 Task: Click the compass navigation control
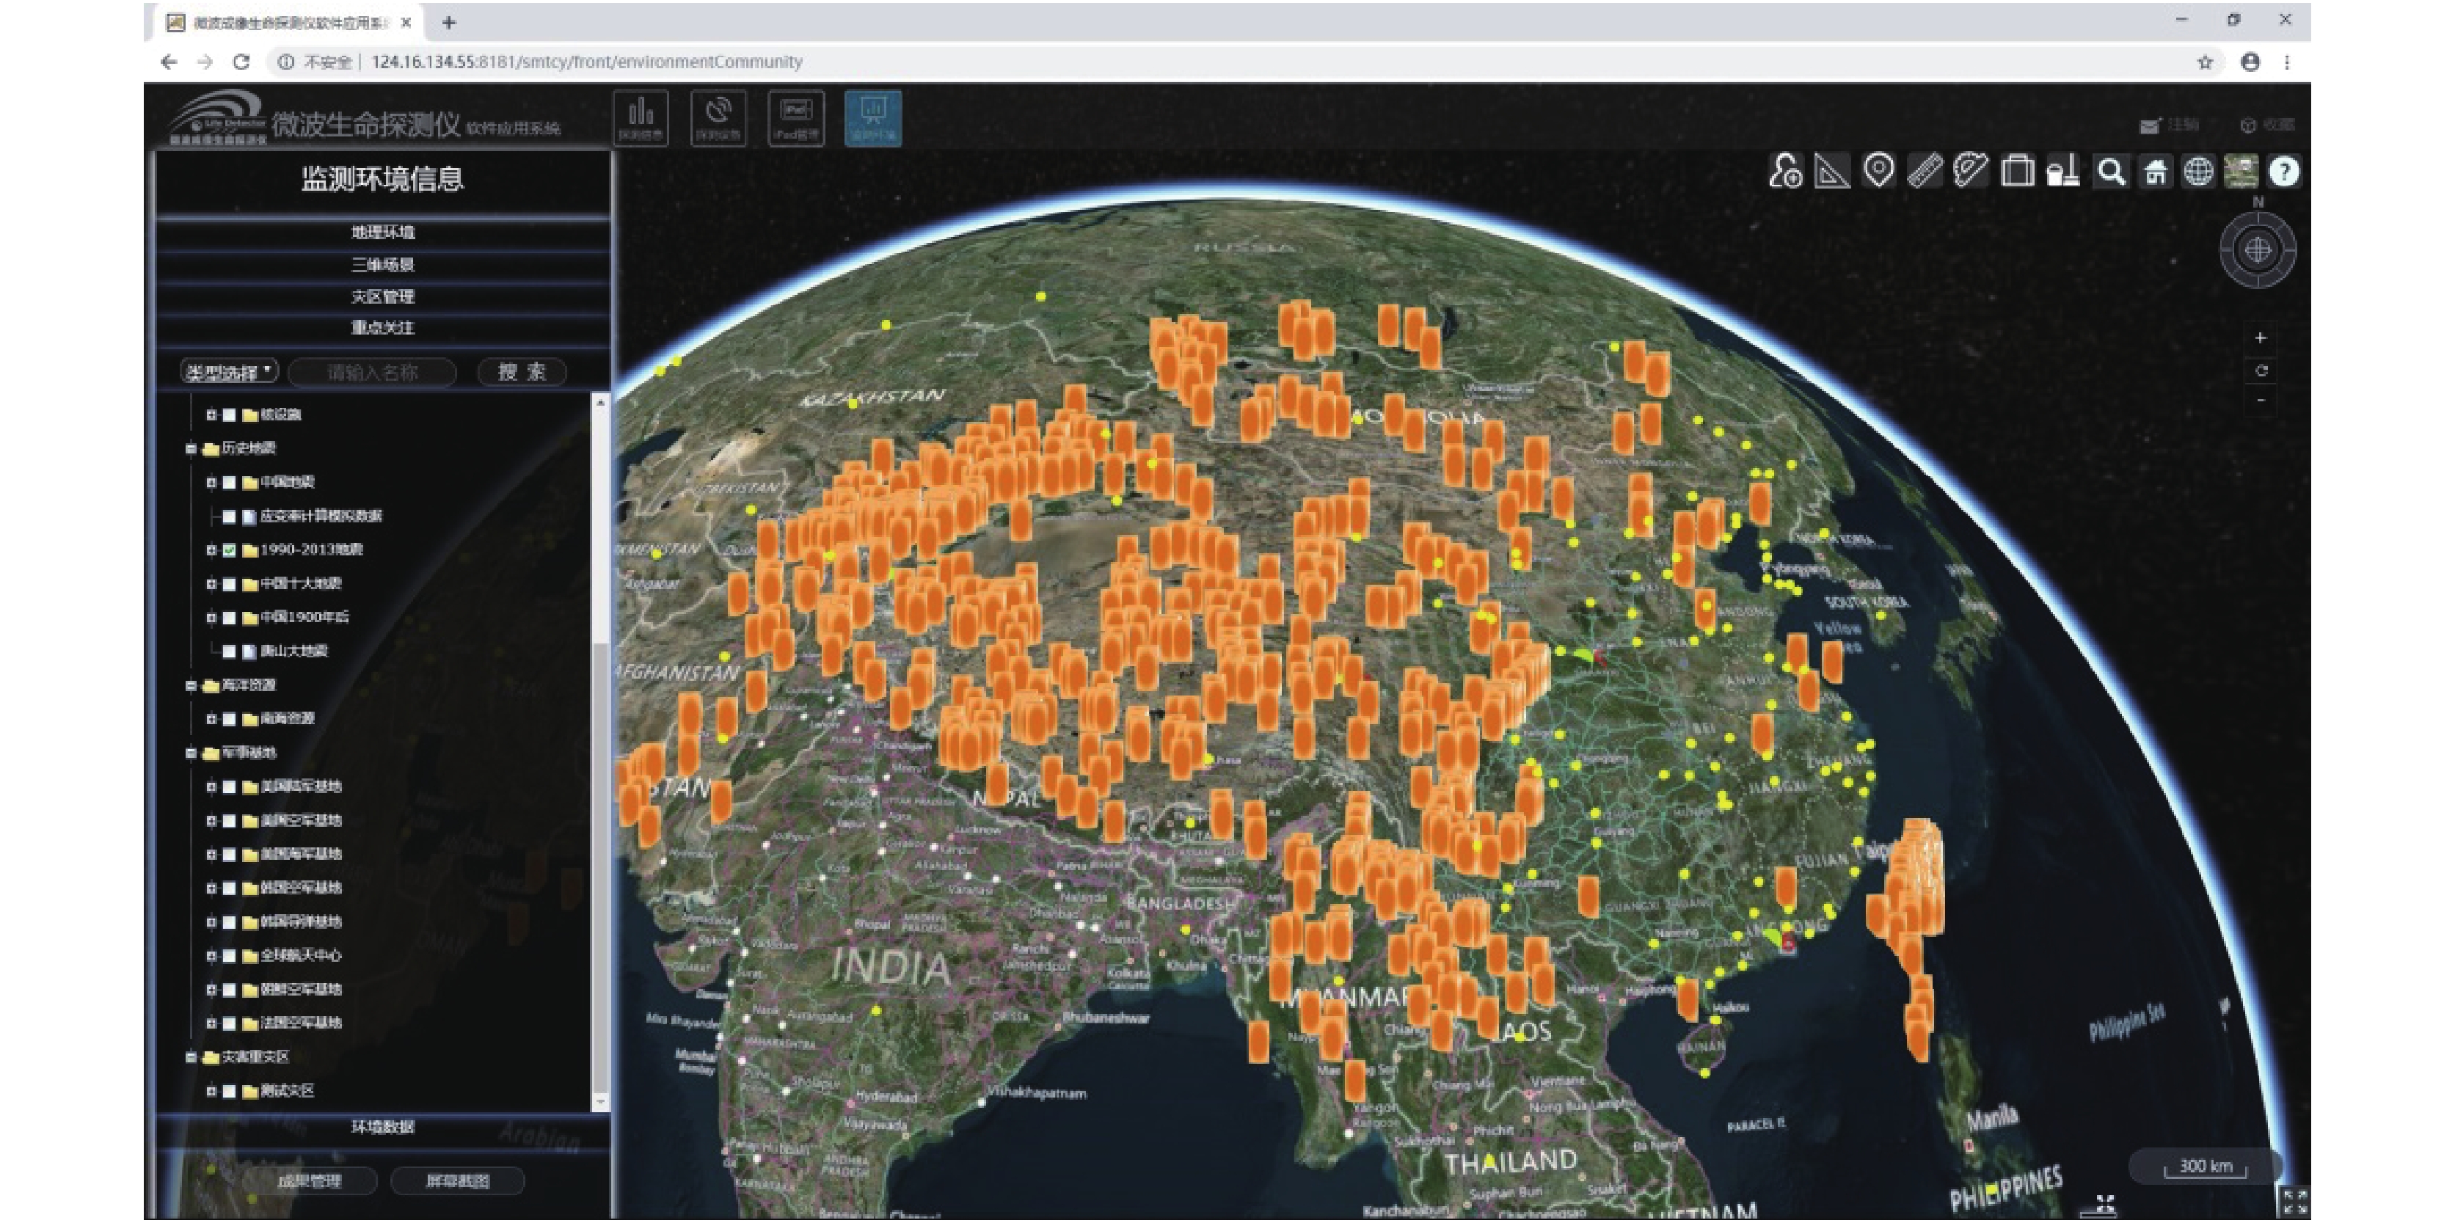pyautogui.click(x=2258, y=249)
